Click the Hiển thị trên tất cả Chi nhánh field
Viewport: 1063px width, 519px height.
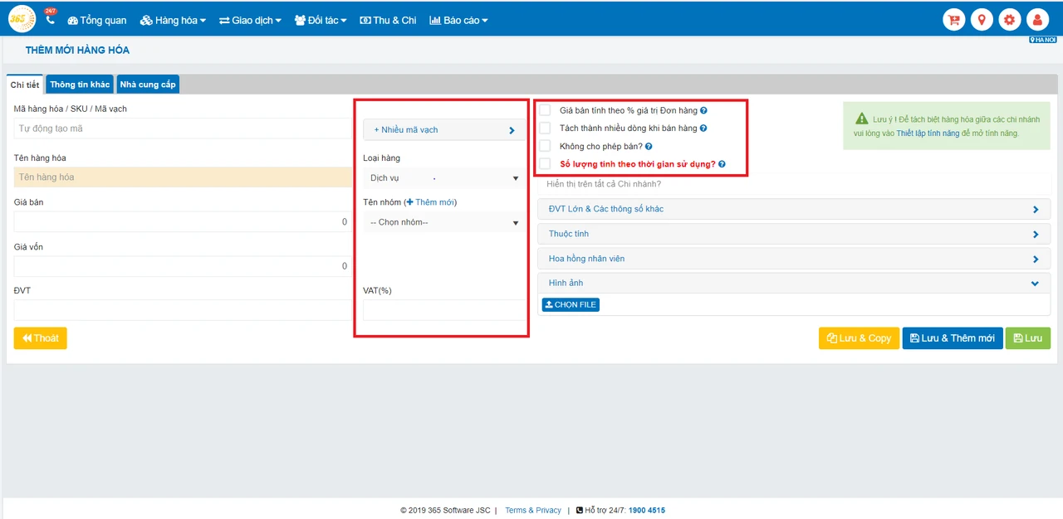[794, 183]
